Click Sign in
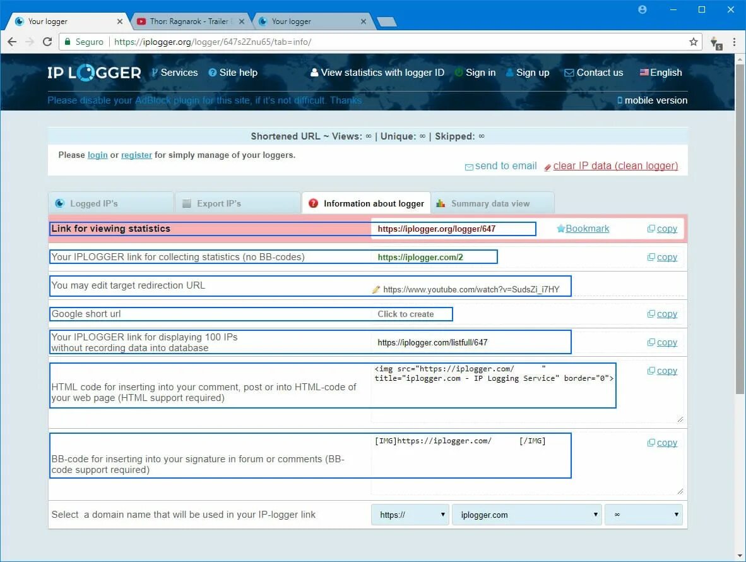746x562 pixels. [475, 73]
